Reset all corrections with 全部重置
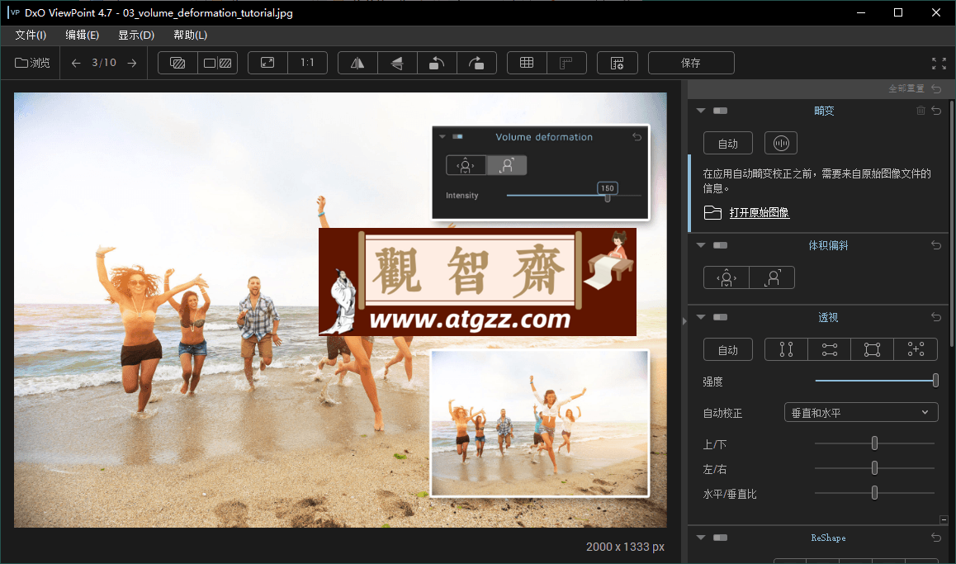 pyautogui.click(x=915, y=89)
